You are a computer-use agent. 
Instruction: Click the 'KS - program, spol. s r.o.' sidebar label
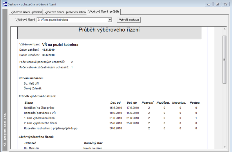point(5,130)
